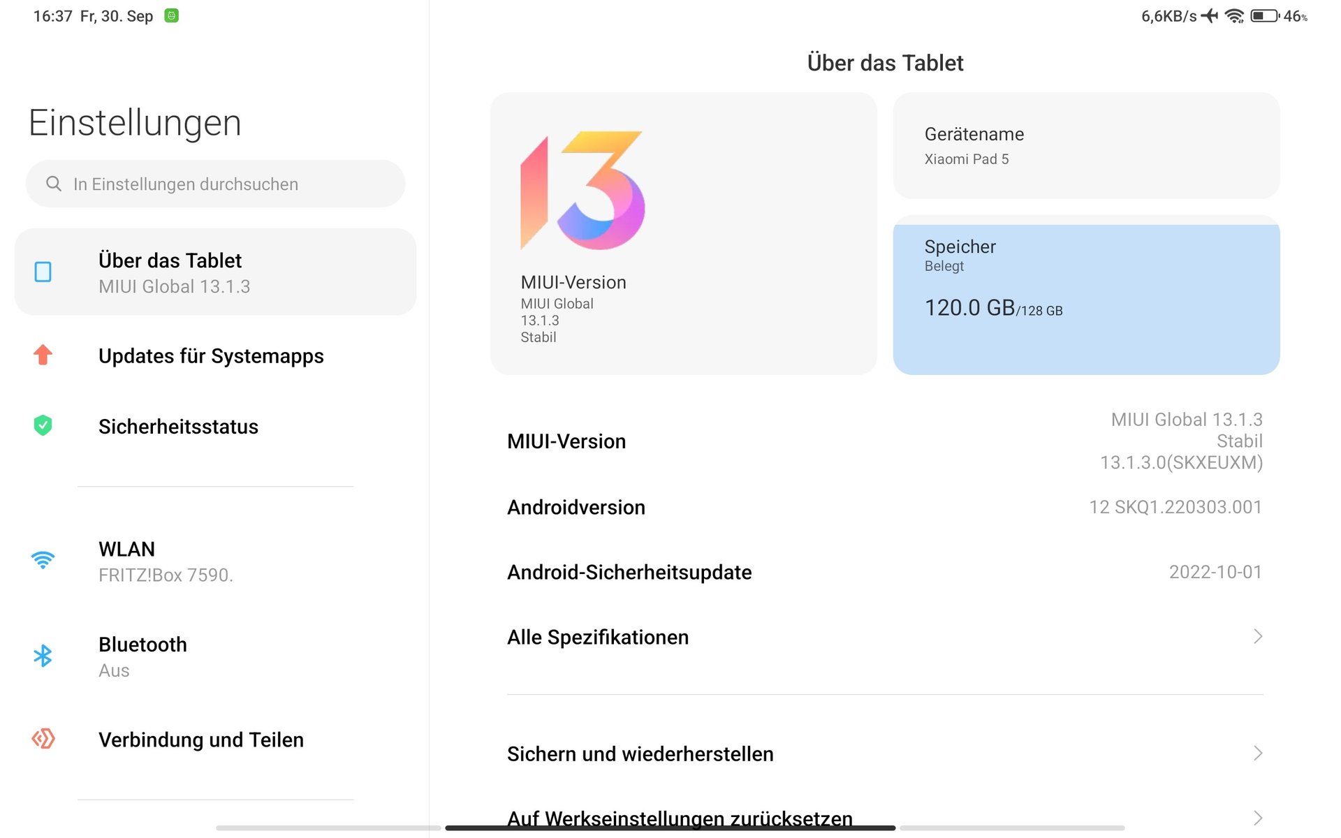Image resolution: width=1341 pixels, height=838 pixels.
Task: Tap the Androidversion row
Action: 884,507
